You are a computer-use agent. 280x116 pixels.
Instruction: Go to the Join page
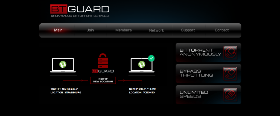(90, 30)
